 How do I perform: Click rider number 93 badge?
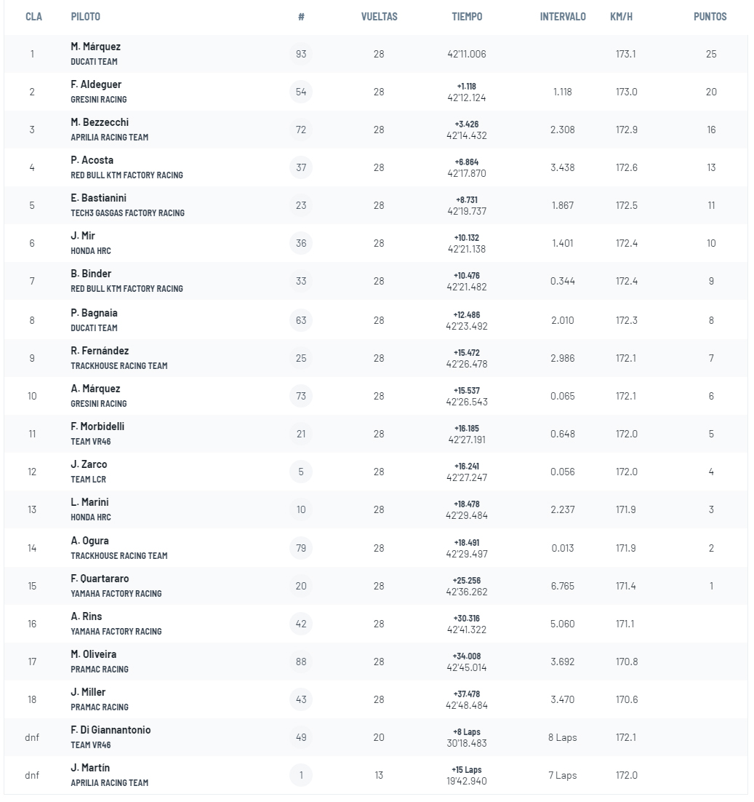point(301,54)
